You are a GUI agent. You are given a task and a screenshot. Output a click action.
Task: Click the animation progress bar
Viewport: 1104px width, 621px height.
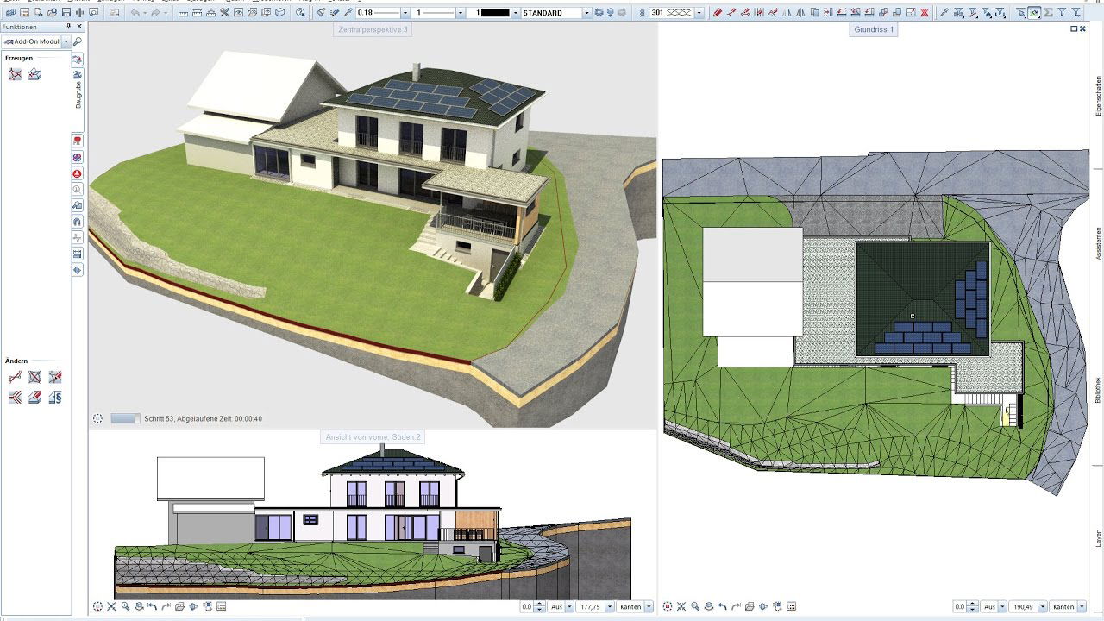(x=125, y=418)
